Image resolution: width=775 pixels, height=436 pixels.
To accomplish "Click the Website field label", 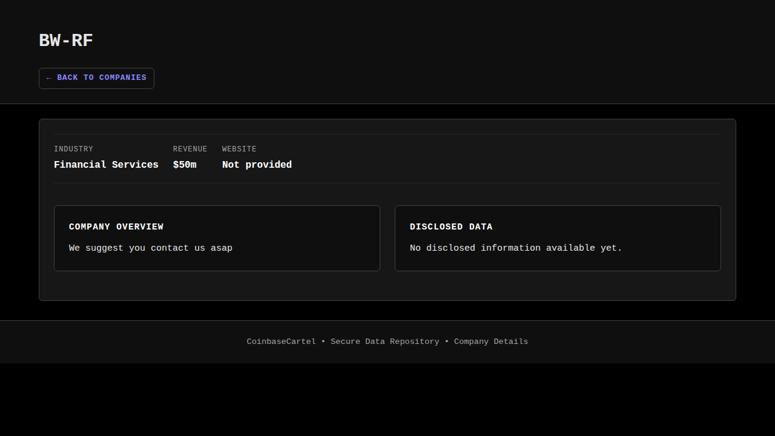I will point(239,149).
